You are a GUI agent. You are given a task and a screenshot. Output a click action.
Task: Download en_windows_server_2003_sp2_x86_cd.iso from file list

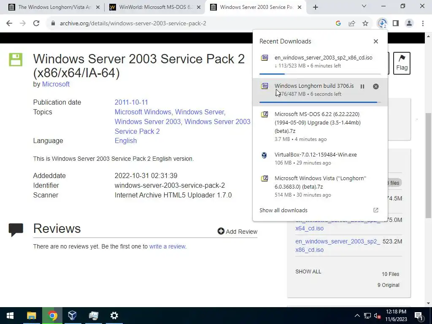(337, 246)
